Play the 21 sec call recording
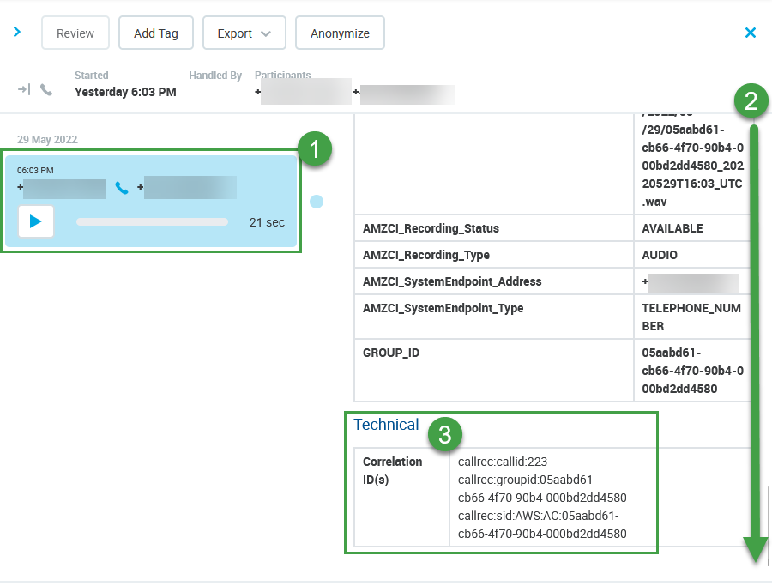 pyautogui.click(x=35, y=221)
